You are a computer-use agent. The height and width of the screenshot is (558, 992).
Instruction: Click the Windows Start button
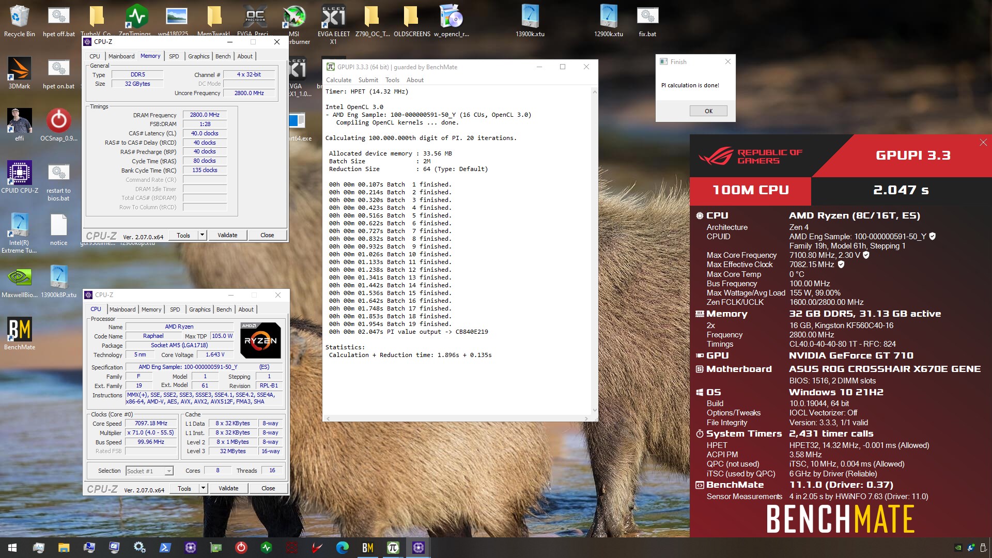[12, 548]
